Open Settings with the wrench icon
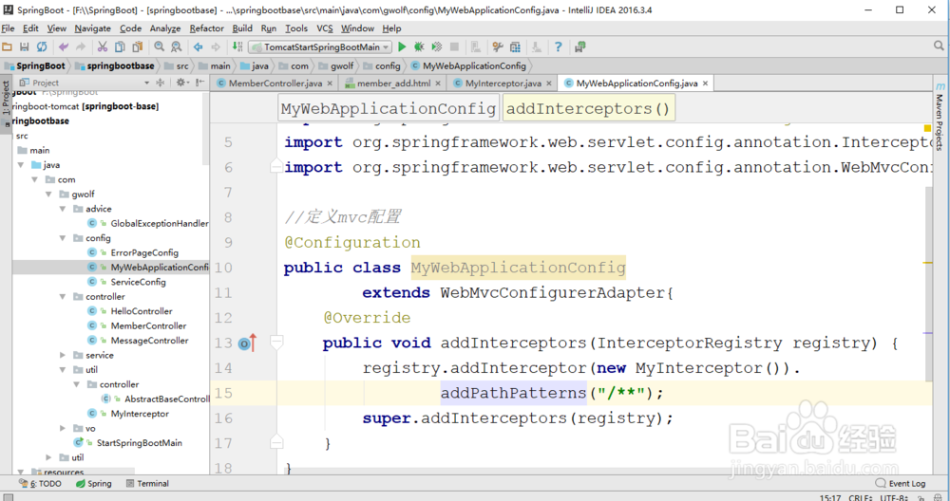The image size is (950, 501). pyautogui.click(x=498, y=46)
